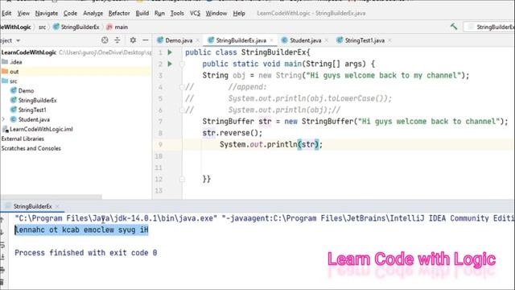Hide the Project panel with minus icon
The width and height of the screenshot is (515, 290).
coord(146,40)
